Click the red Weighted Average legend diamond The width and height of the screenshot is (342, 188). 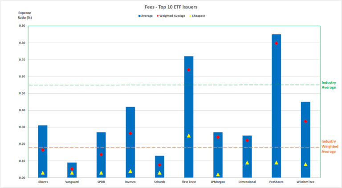pos(158,16)
